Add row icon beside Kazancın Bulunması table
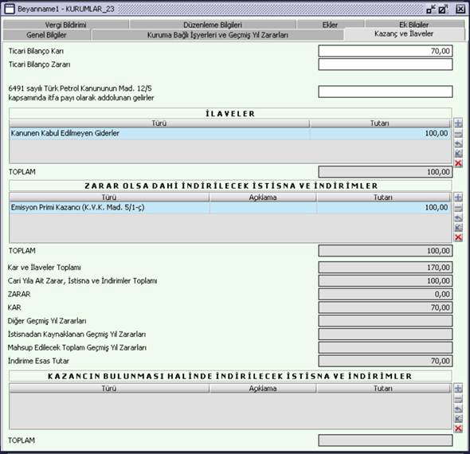The height and width of the screenshot is (454, 470). click(458, 389)
